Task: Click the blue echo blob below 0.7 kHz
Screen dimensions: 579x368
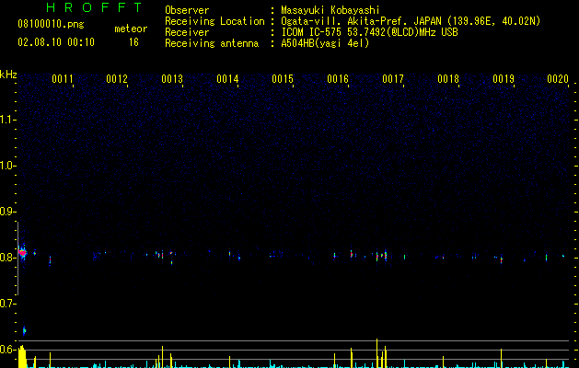Action: pyautogui.click(x=24, y=330)
